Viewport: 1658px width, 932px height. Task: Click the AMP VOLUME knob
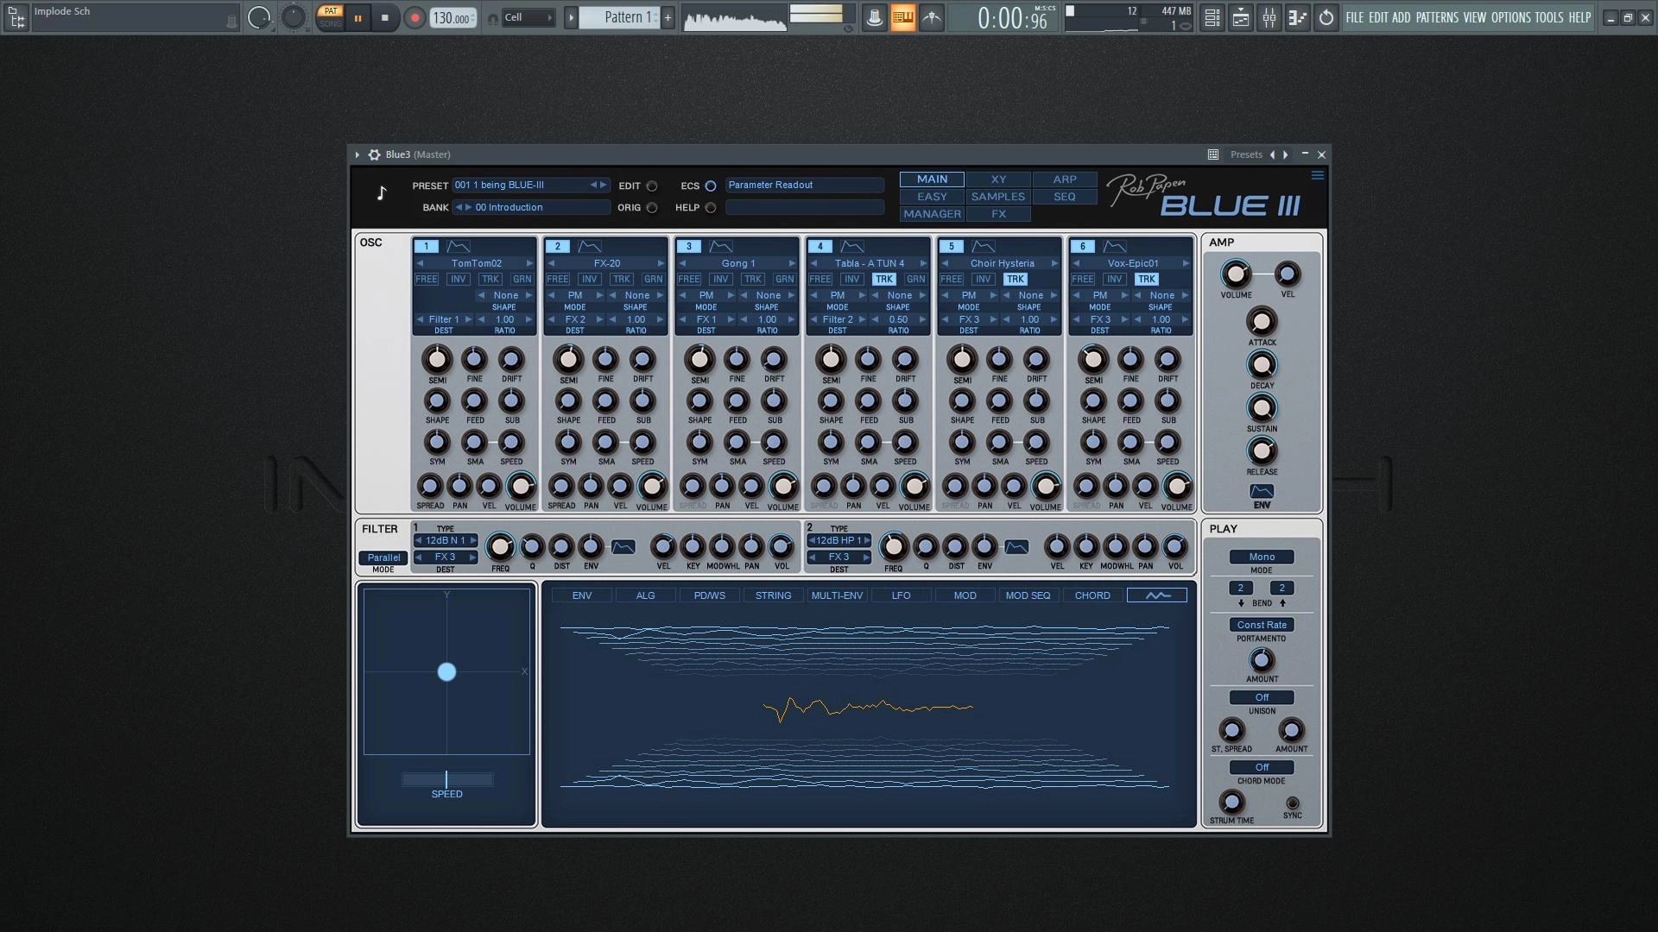[x=1236, y=275]
